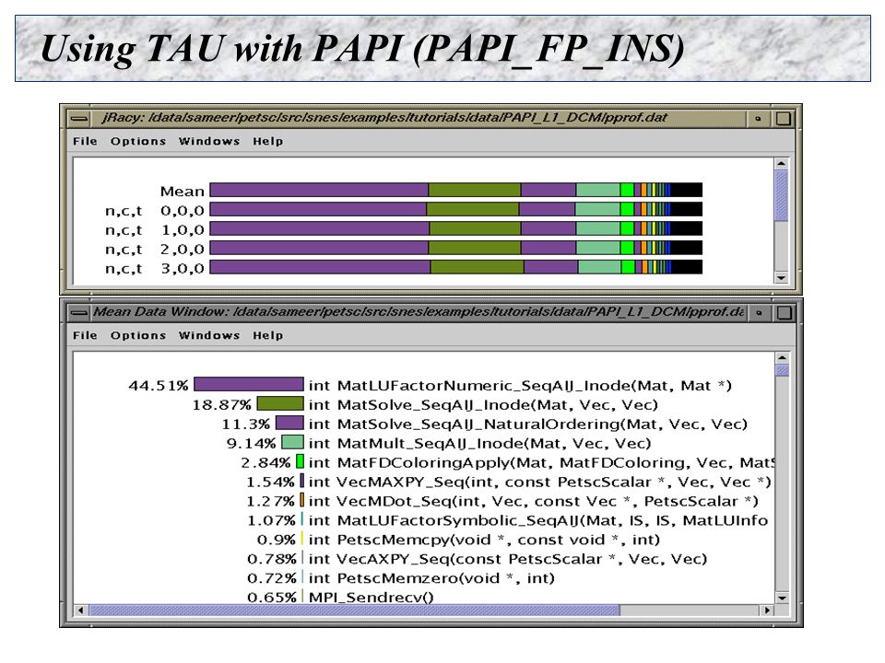
Task: Open the Mean Data Window system menu icon
Action: [x=79, y=312]
